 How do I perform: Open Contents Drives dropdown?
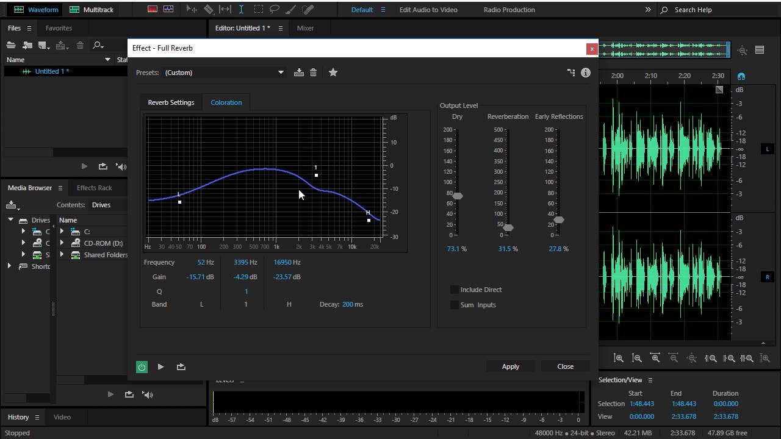108,205
